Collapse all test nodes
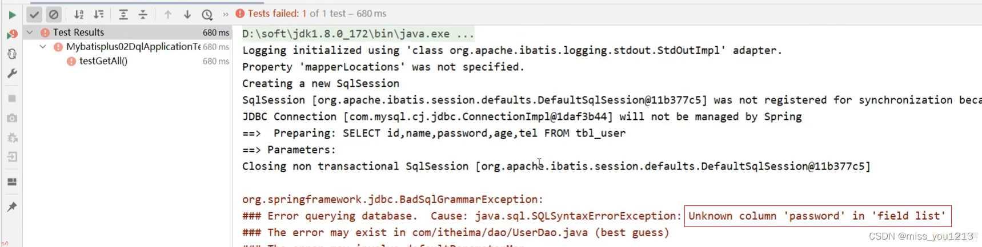Viewport: 982px width, 247px height. coord(143,14)
